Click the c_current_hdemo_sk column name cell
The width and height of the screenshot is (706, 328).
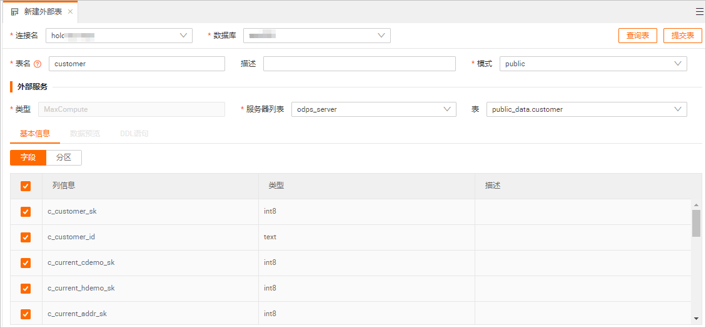pyautogui.click(x=150, y=289)
